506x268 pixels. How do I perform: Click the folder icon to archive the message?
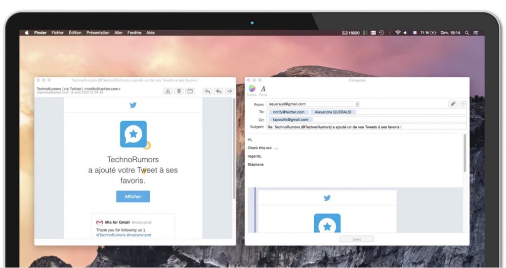(x=190, y=91)
